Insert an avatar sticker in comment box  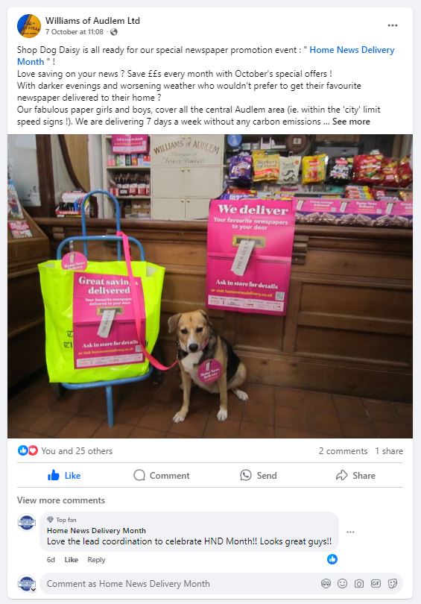pos(326,584)
